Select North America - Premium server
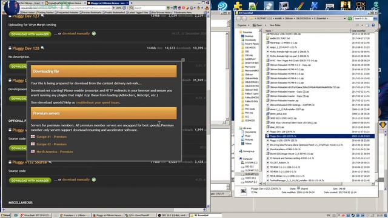Screen dimensions: 388x218 coord(55,151)
